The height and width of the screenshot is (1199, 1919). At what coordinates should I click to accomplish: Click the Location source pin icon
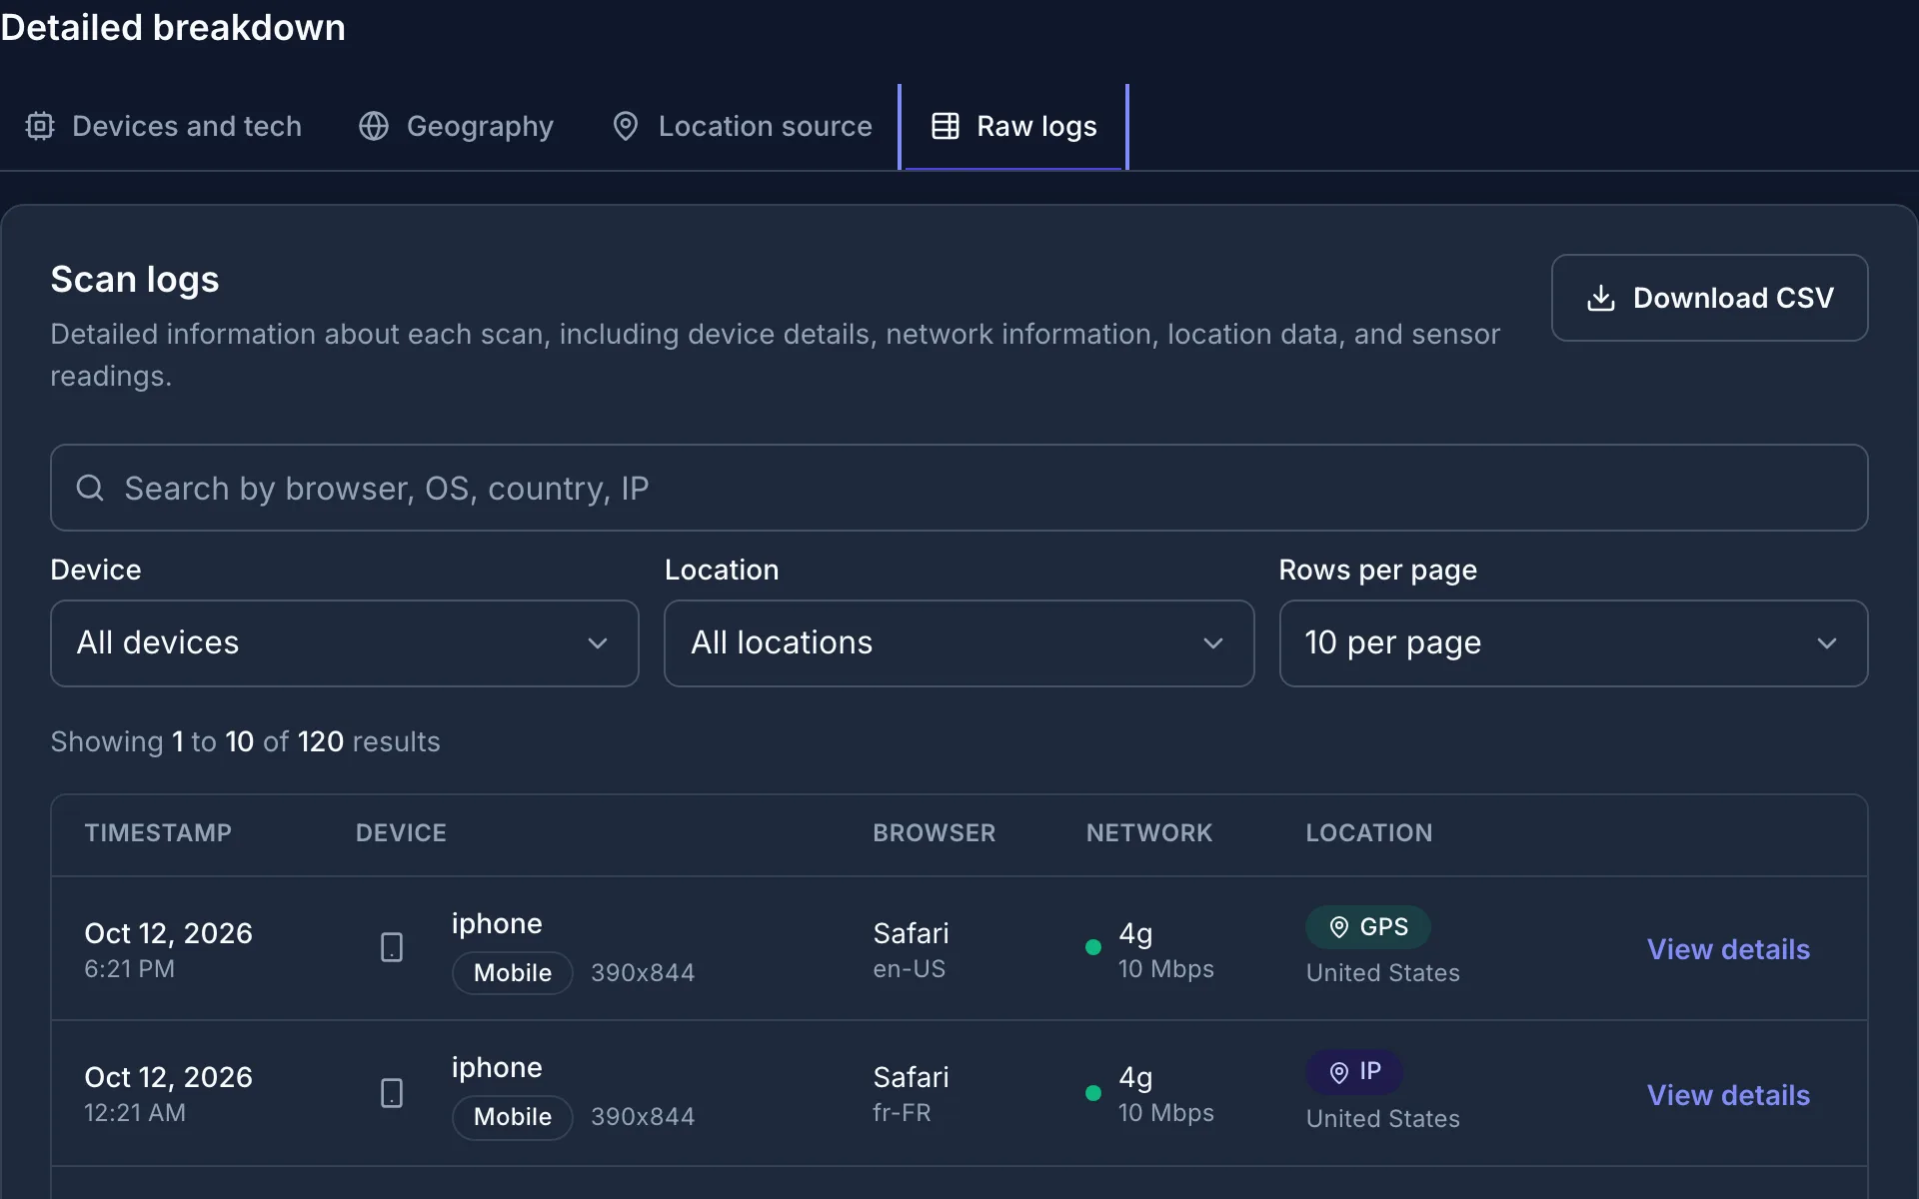click(626, 126)
